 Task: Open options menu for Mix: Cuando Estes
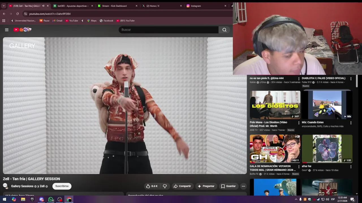point(351,123)
